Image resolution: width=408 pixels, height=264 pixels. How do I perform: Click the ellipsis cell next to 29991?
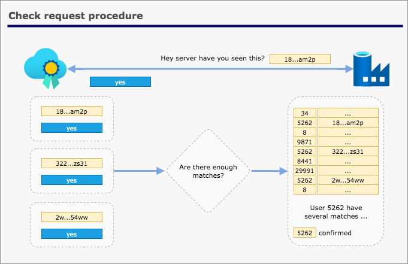coord(348,171)
